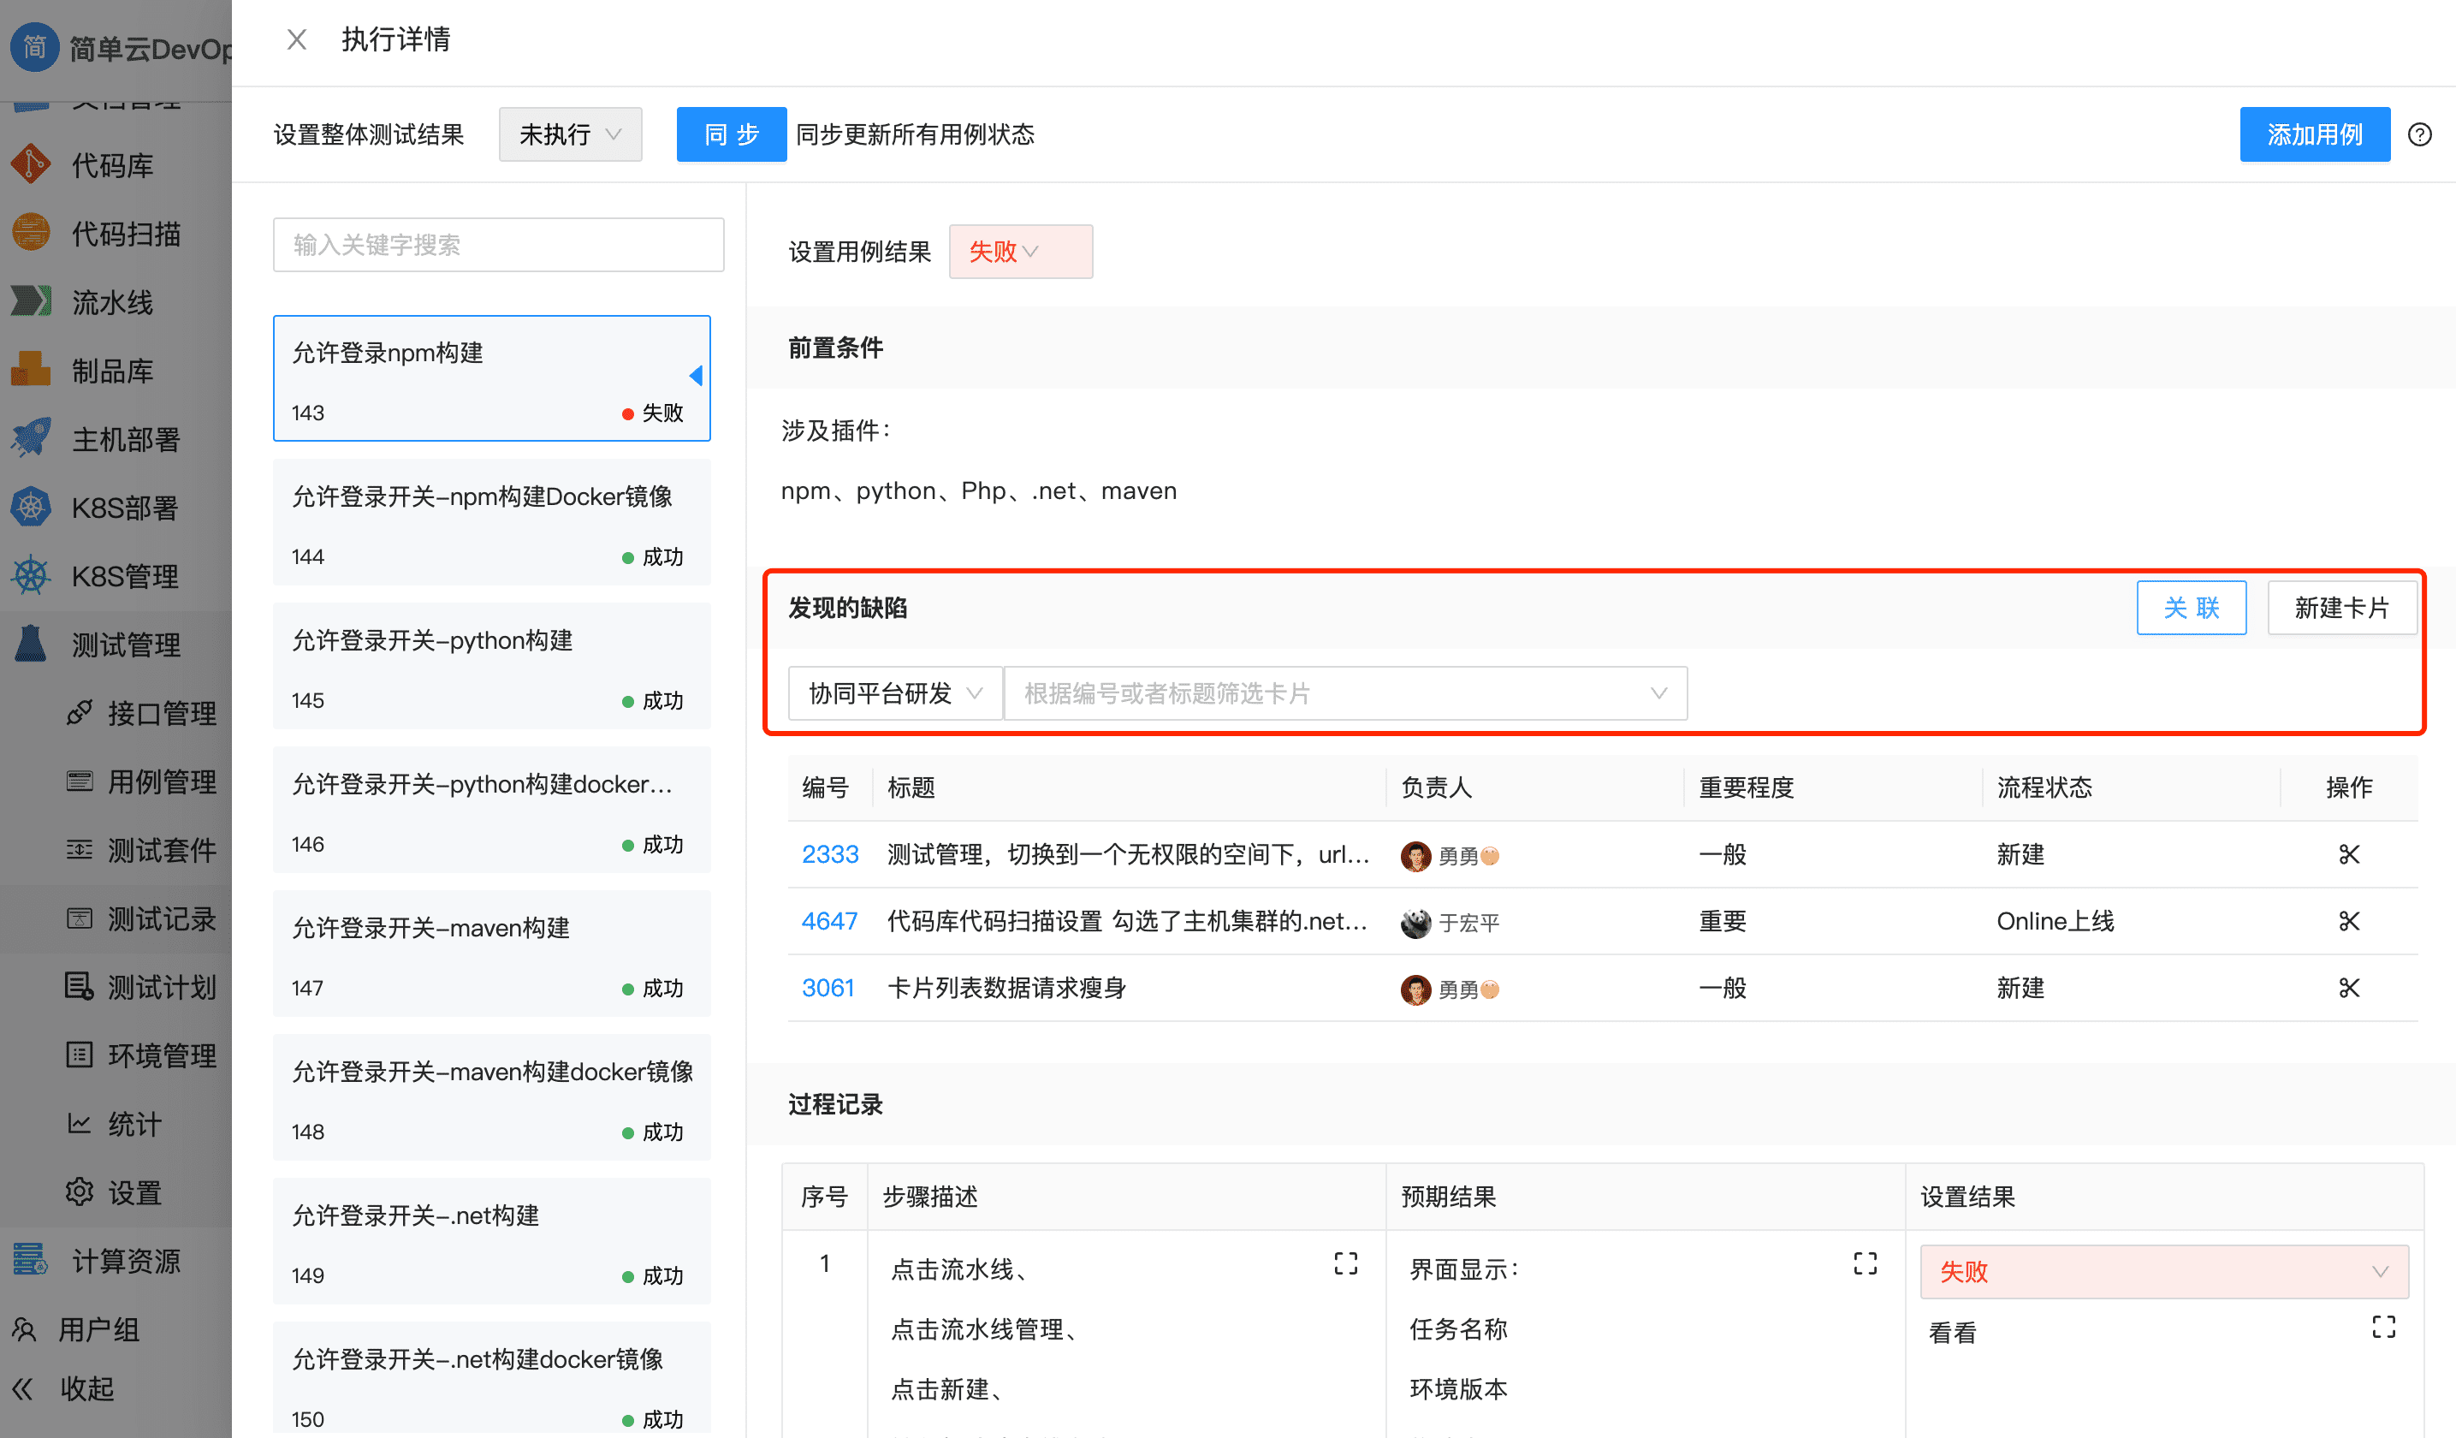Screen dimensions: 2456x1438
Task: Click the help question mark icon
Action: pos(2421,134)
